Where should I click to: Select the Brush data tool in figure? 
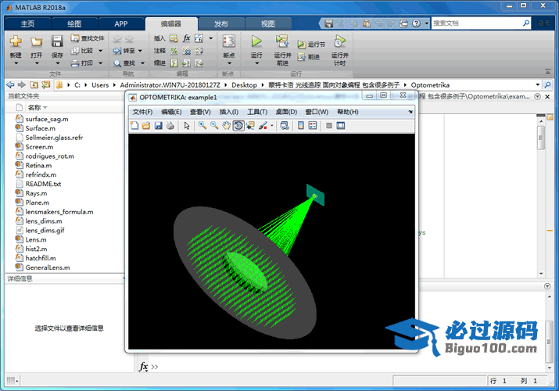(x=263, y=125)
